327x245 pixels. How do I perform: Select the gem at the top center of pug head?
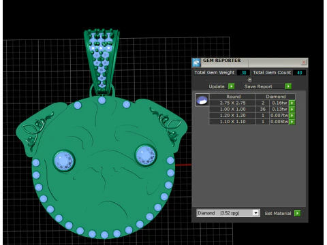pos(102,100)
